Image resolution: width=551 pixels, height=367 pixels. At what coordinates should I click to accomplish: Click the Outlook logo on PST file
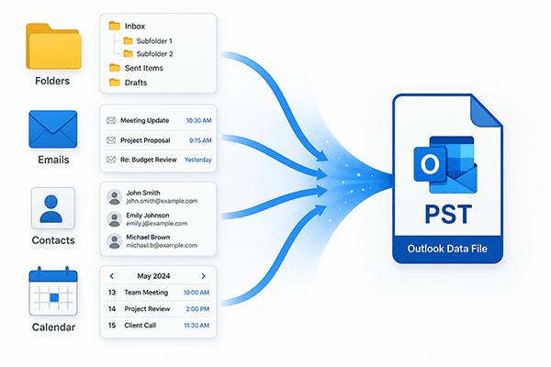coord(445,165)
